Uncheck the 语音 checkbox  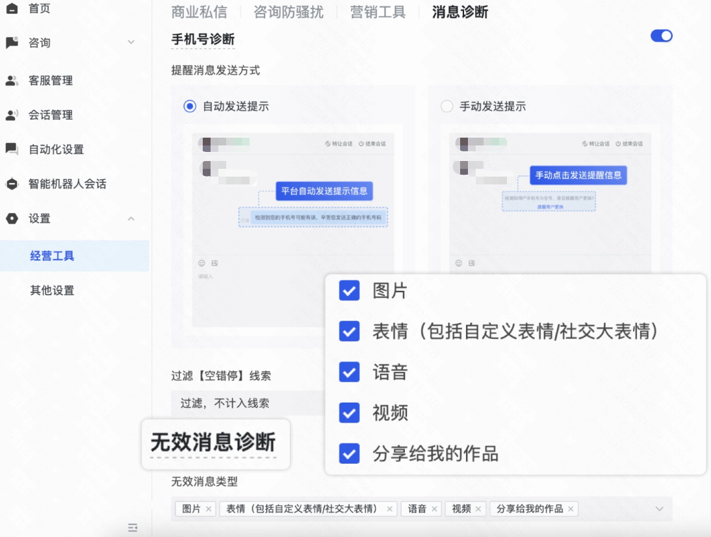[x=349, y=372]
